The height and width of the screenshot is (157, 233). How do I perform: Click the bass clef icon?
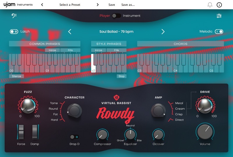pos(14,16)
